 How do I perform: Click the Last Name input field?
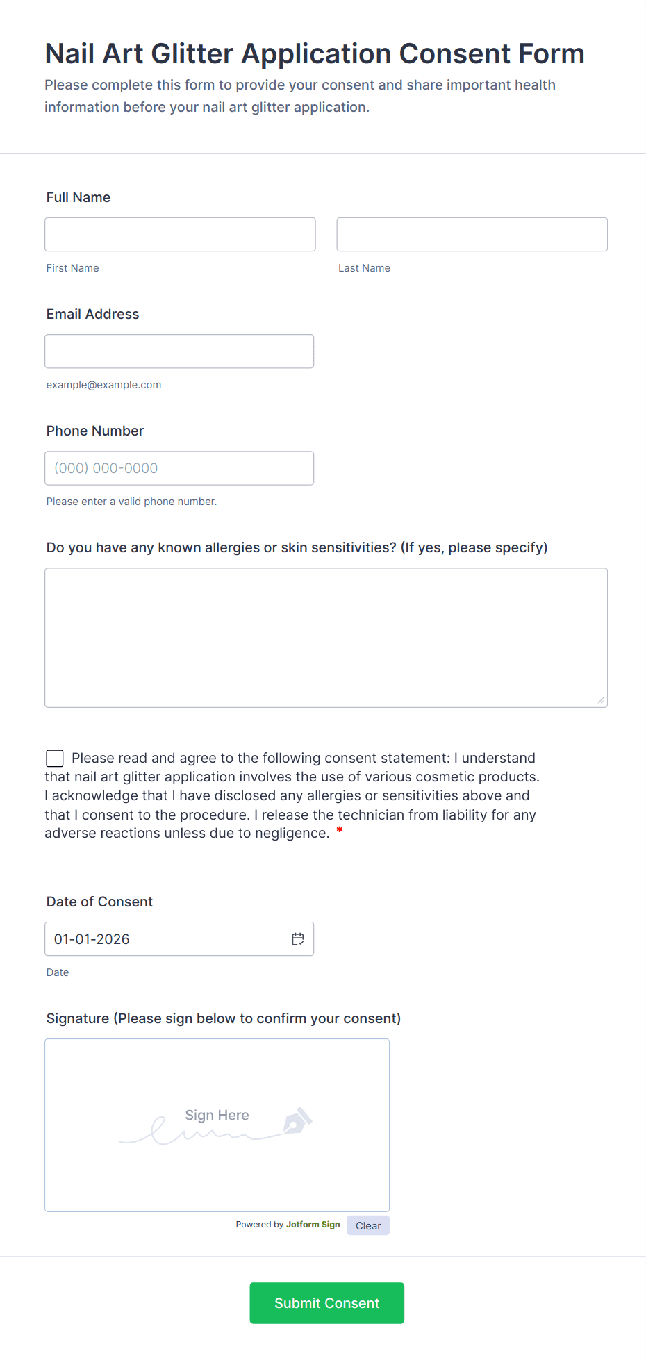pyautogui.click(x=472, y=235)
